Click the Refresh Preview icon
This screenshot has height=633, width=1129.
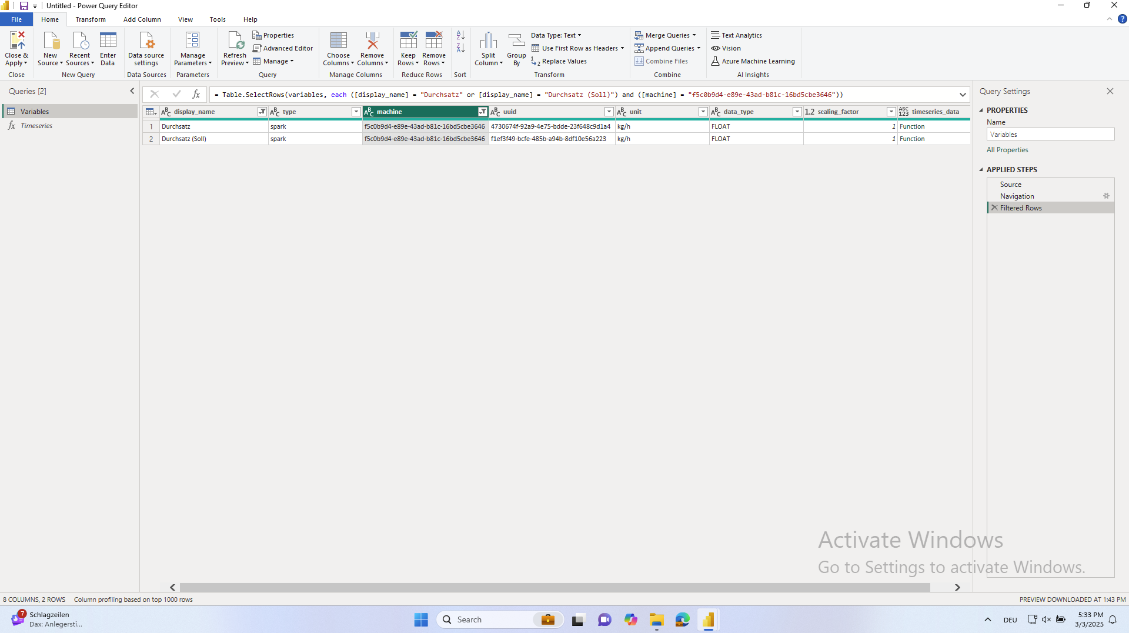(235, 41)
